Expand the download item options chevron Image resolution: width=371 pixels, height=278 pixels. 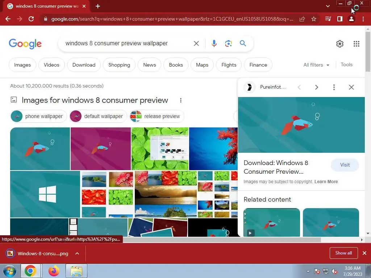tap(77, 253)
